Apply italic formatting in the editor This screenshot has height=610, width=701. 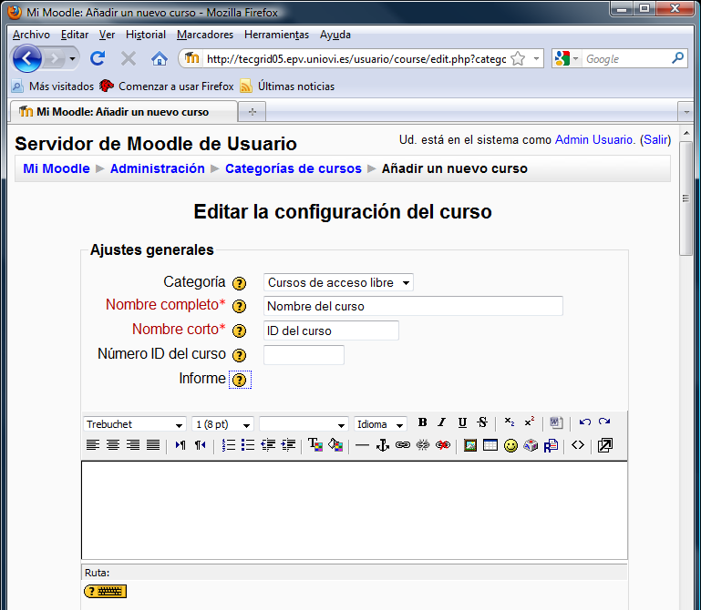442,422
